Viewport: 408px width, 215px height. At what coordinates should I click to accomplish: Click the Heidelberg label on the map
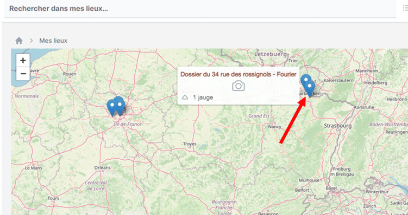point(376,83)
